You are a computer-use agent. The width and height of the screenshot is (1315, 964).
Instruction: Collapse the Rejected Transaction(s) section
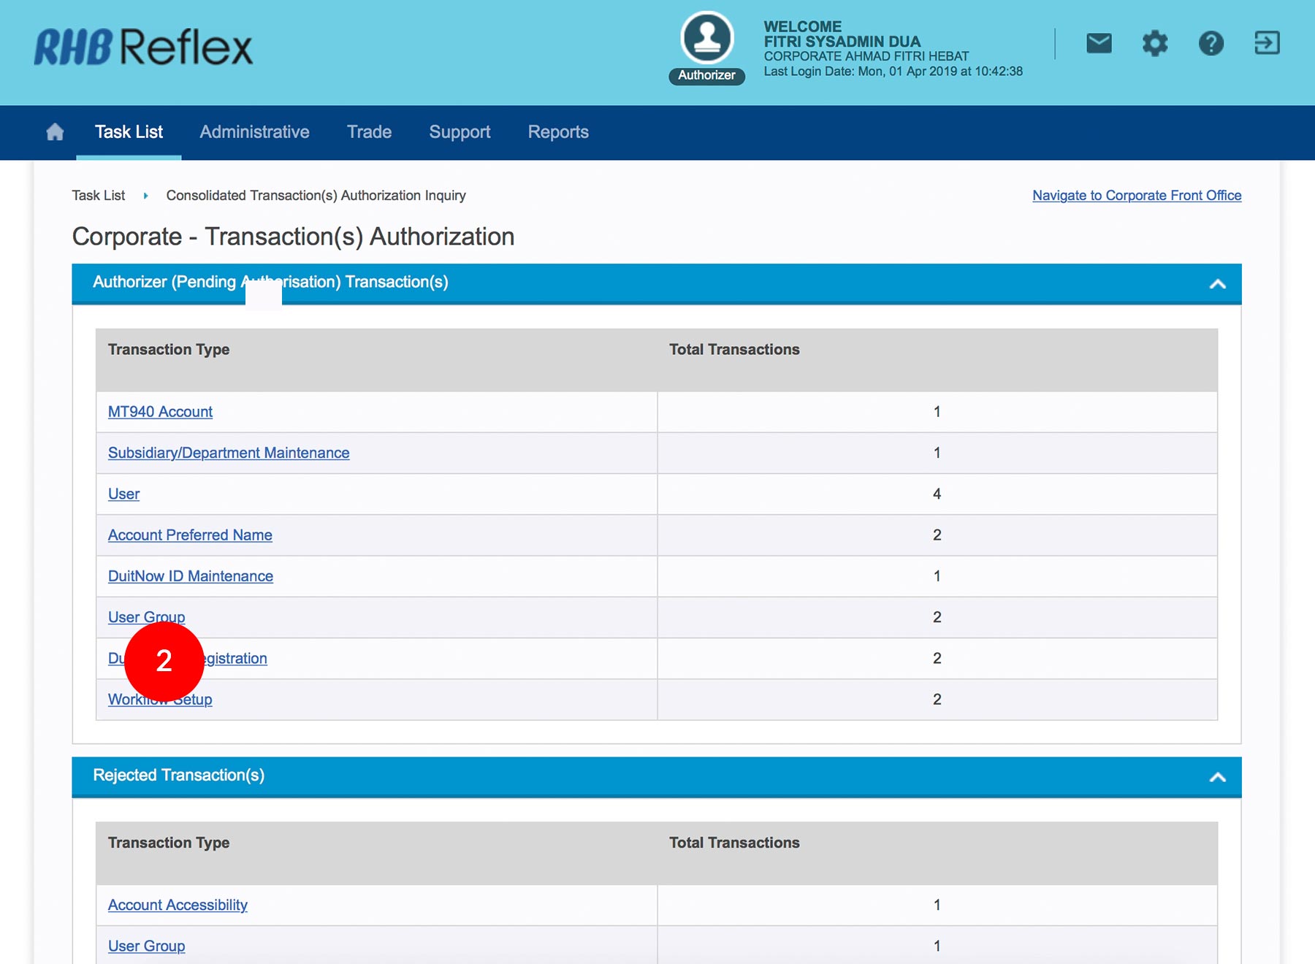point(1217,777)
